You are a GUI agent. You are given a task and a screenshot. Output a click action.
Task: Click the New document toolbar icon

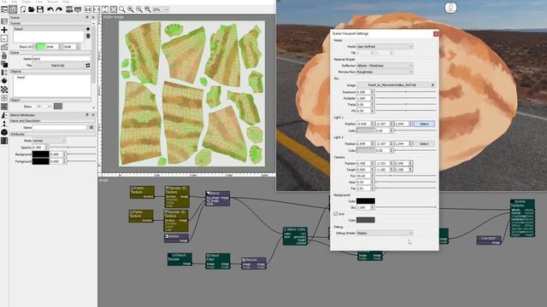point(23,9)
